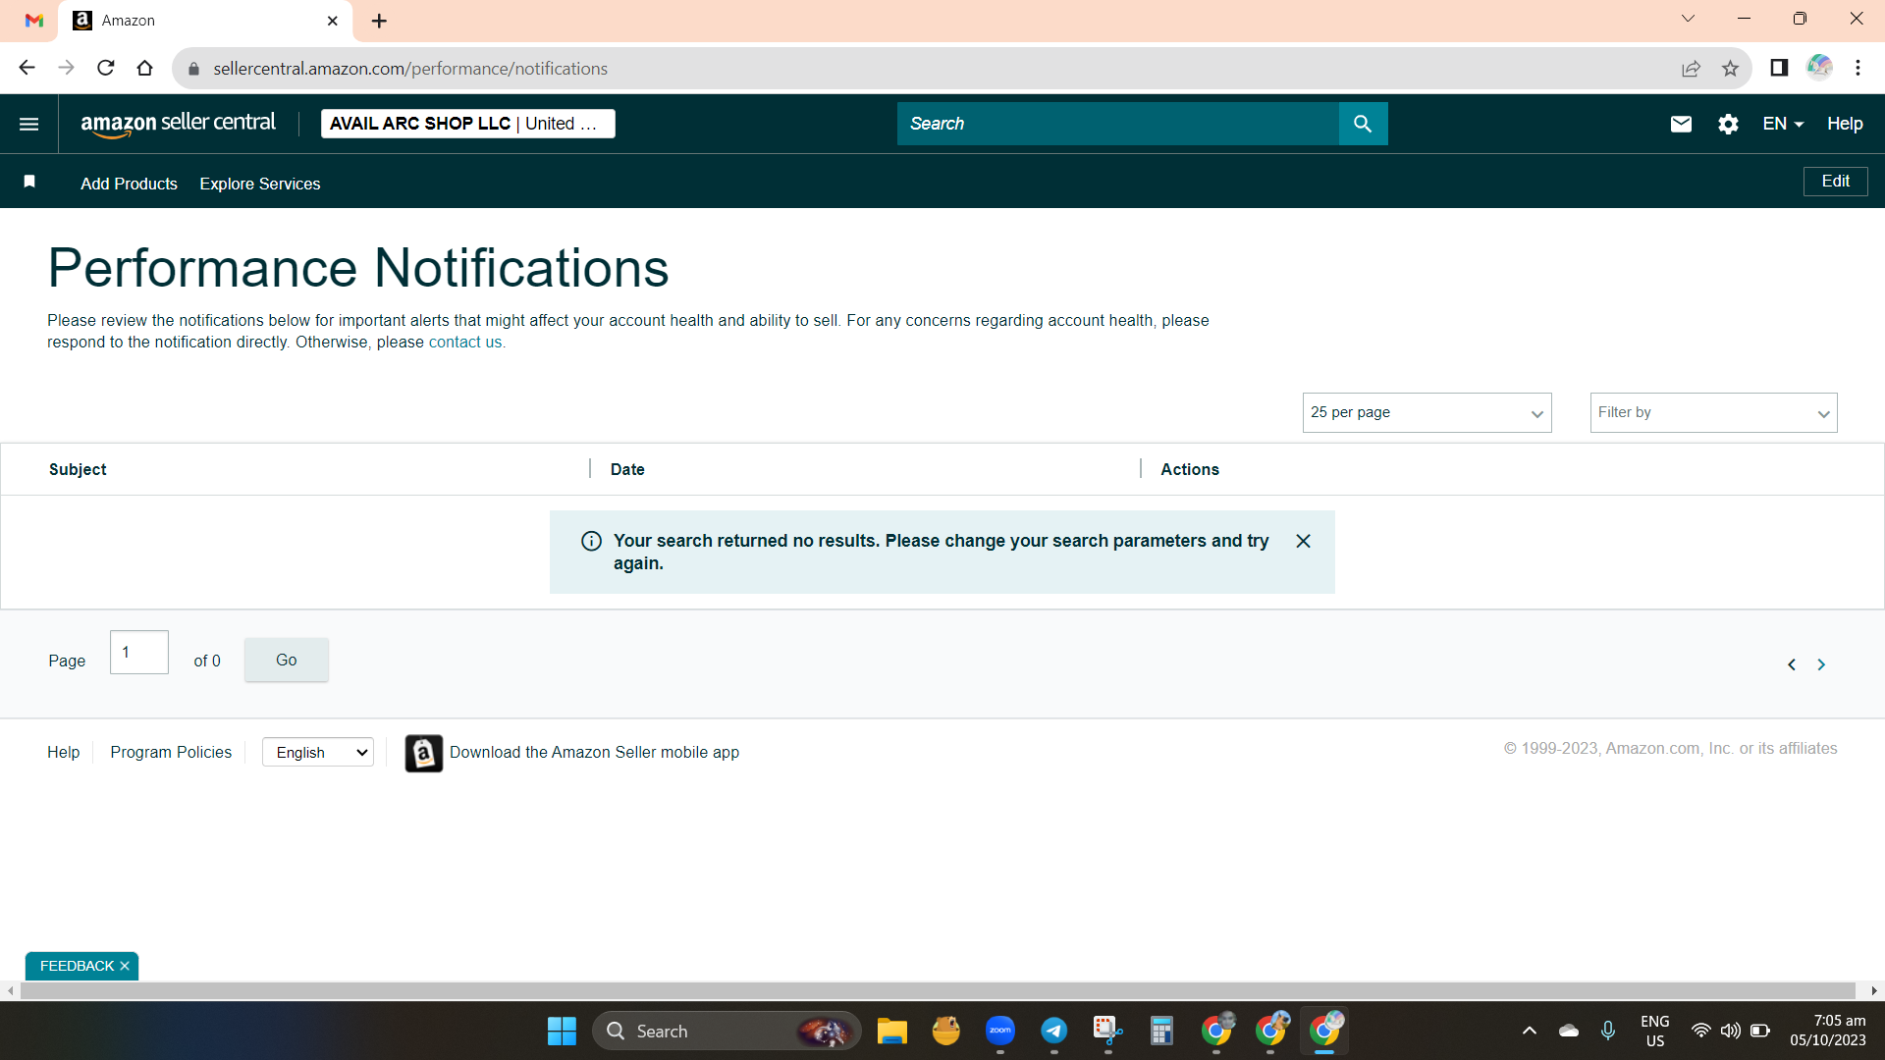Open the footer Help link

click(x=64, y=753)
